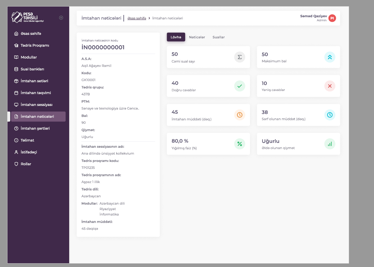The image size is (374, 267).
Task: Click question mark icon for İmtahan şərtləri
Action: (x=16, y=128)
